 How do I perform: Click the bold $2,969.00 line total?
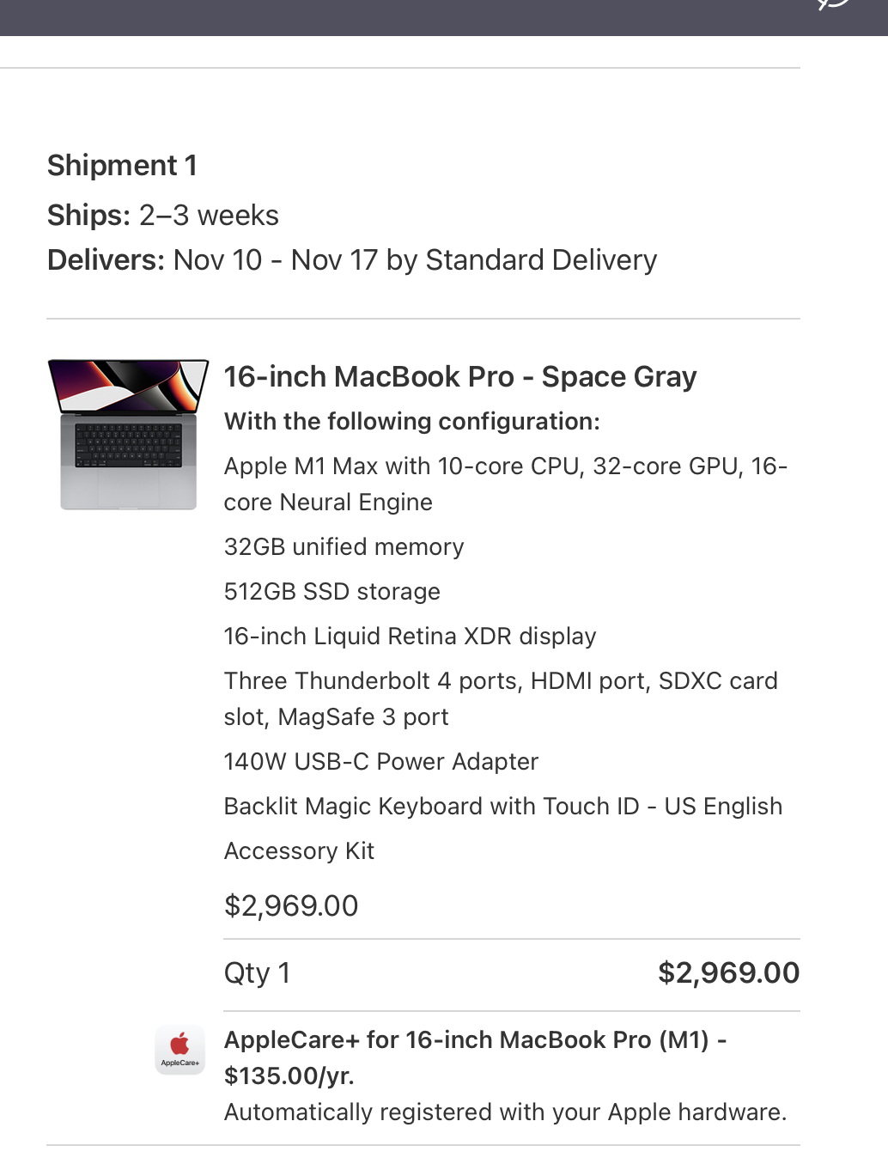(x=728, y=973)
